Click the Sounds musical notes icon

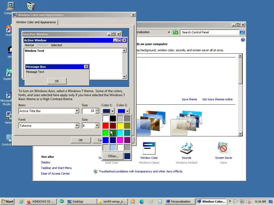pos(187,148)
